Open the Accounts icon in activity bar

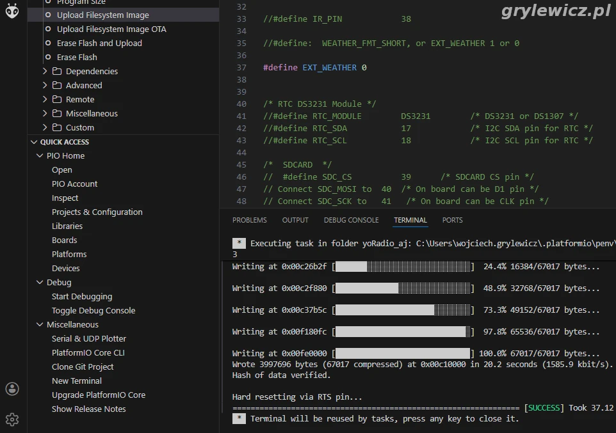[x=12, y=389]
